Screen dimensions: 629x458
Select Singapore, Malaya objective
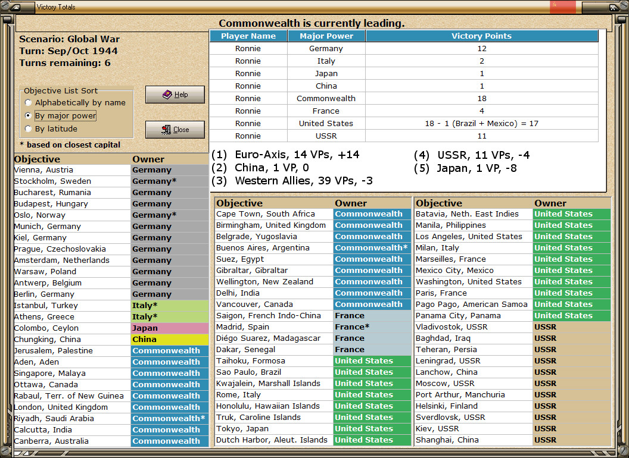72,373
